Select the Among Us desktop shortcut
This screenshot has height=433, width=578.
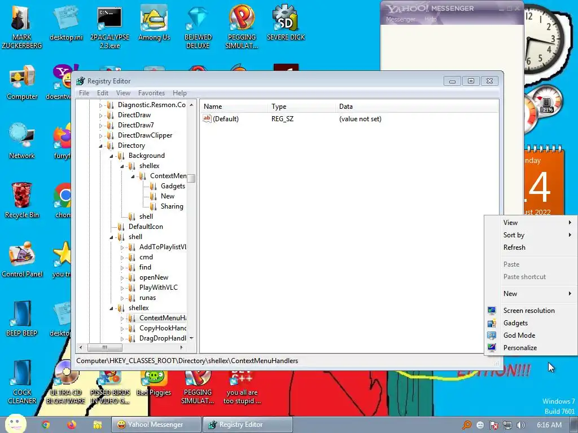click(x=154, y=23)
